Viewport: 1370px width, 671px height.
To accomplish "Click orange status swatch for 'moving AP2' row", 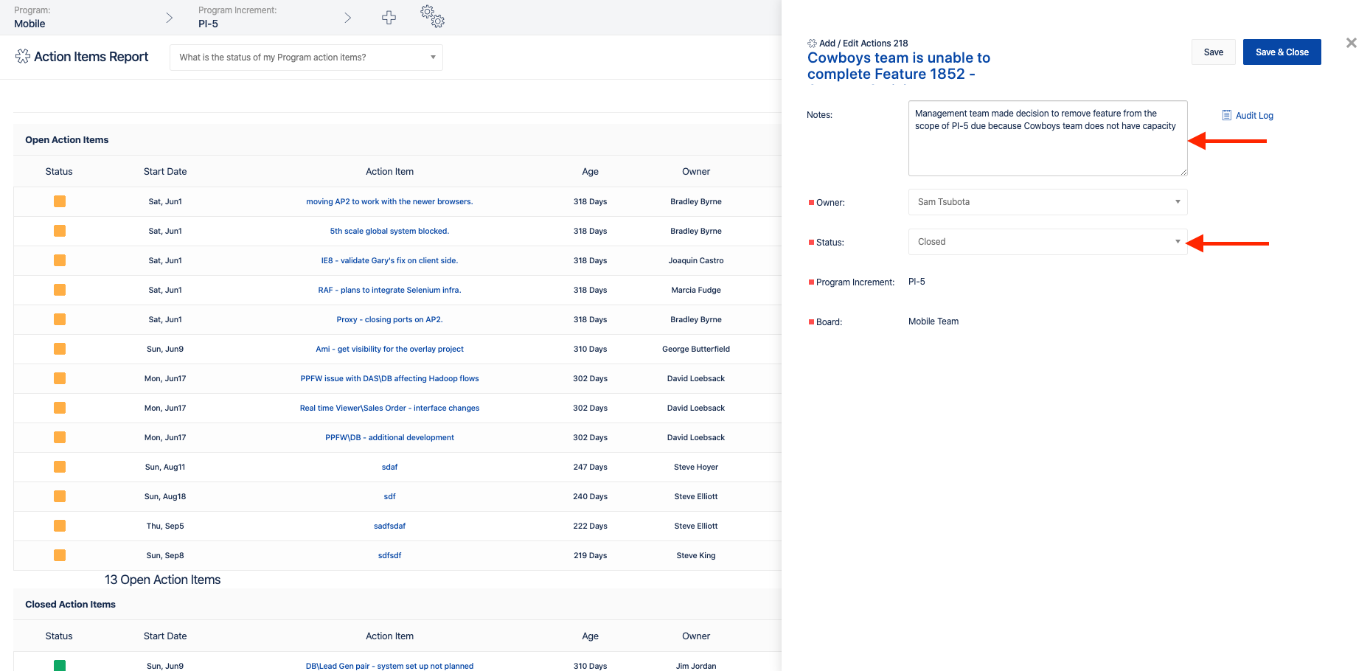I will point(60,201).
